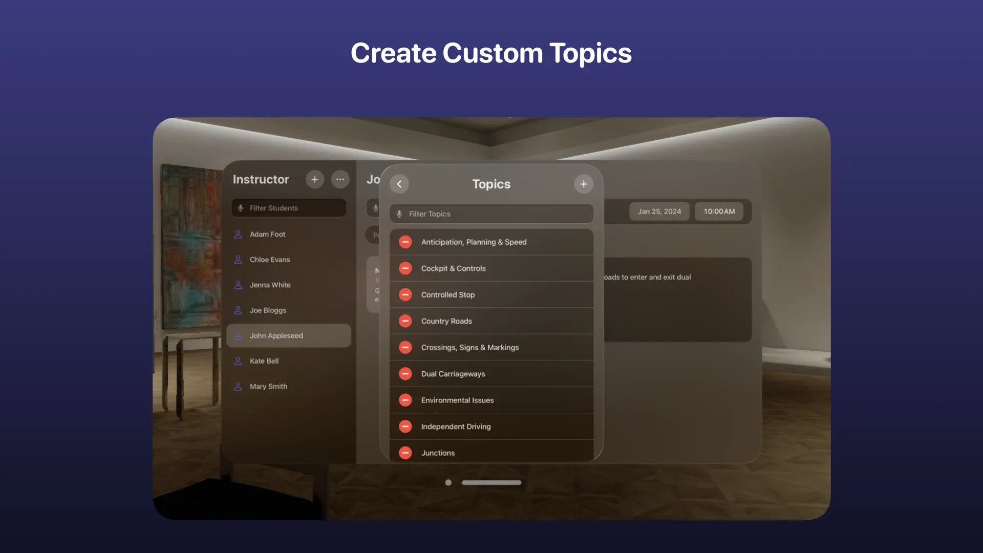
Task: Tap red minus icon beside Junctions
Action: [405, 453]
